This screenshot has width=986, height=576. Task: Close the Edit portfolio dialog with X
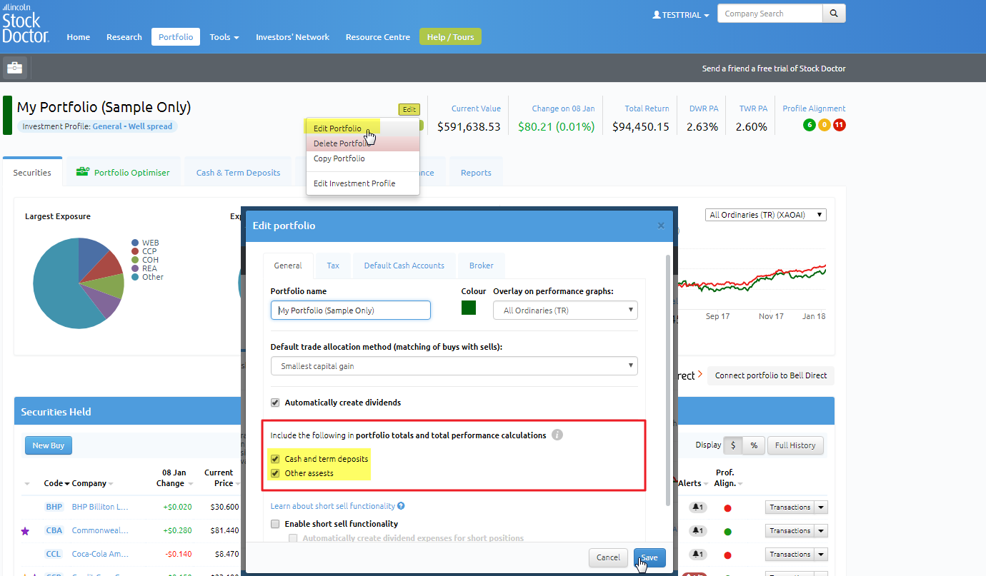661,226
